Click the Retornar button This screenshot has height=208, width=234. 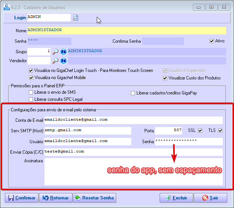click(55, 198)
